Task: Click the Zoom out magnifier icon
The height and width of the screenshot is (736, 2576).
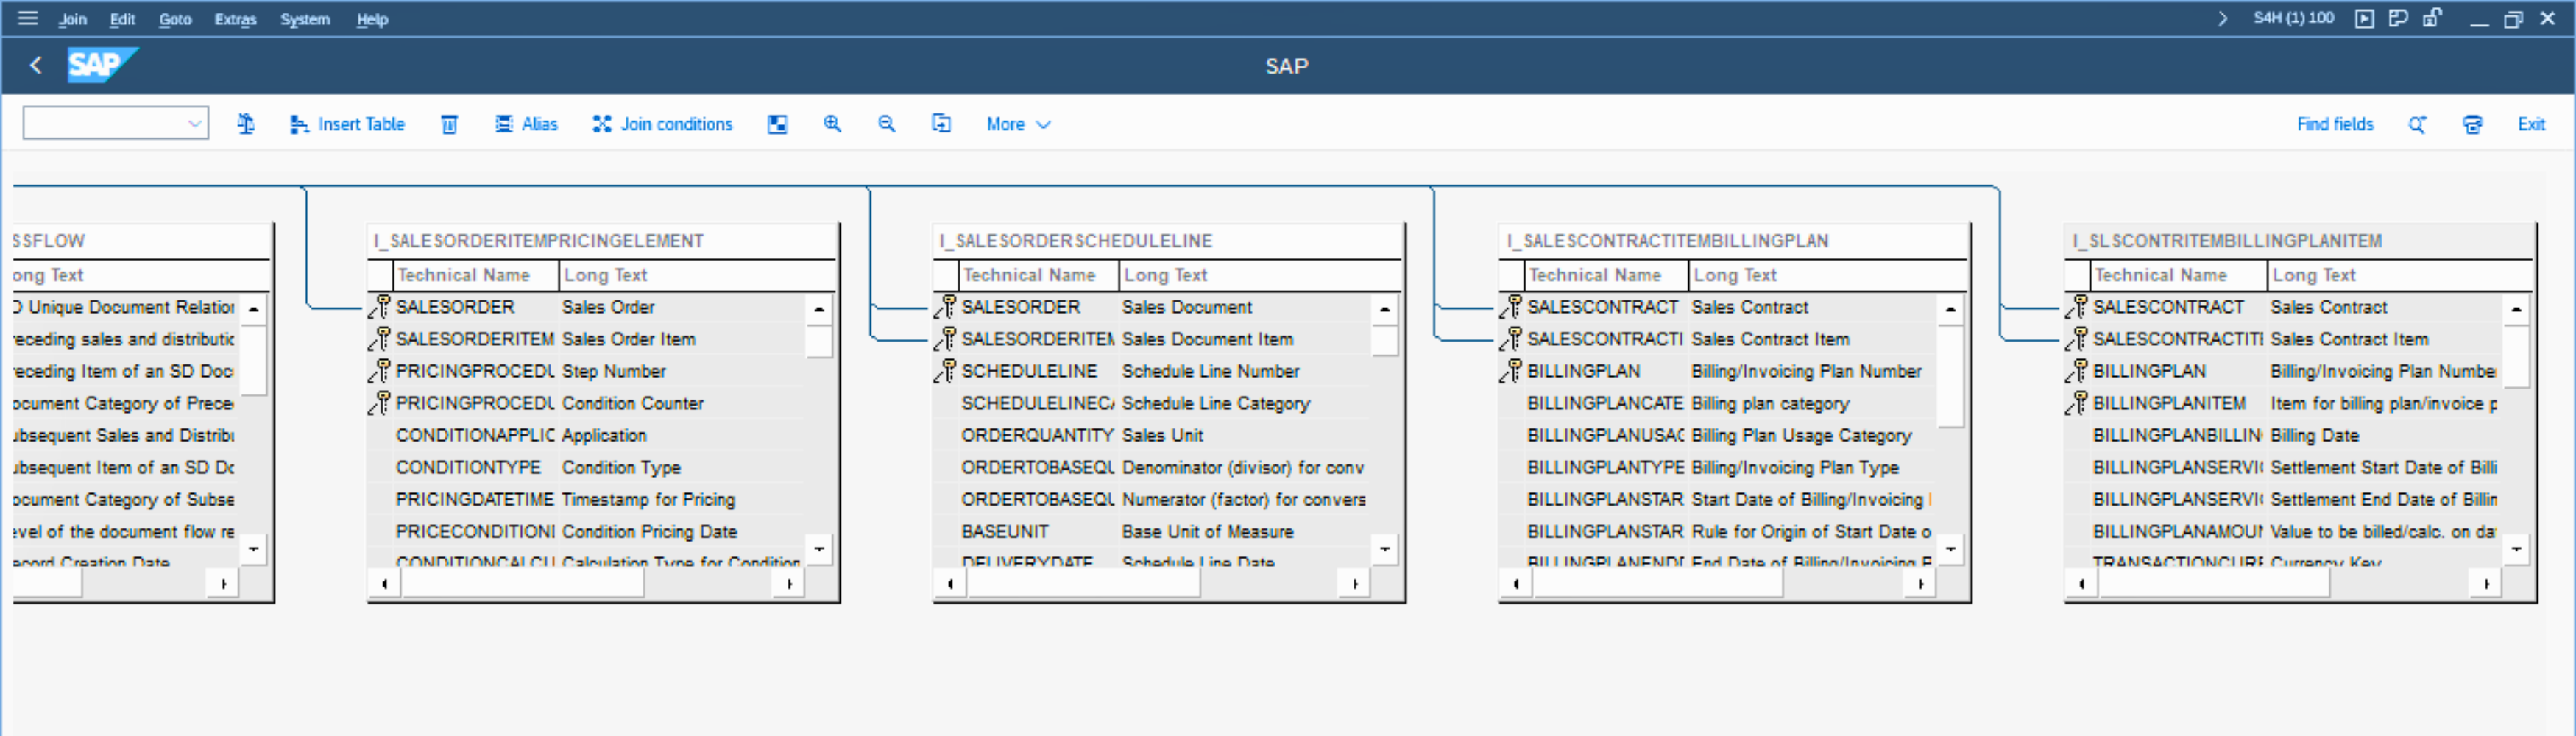Action: tap(886, 124)
